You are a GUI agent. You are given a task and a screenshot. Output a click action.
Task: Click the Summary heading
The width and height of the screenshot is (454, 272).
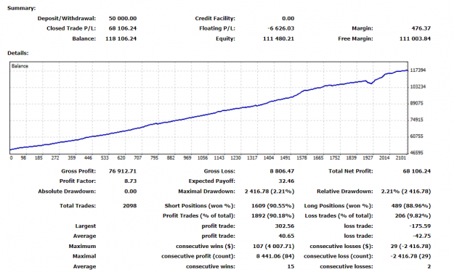[x=21, y=8]
